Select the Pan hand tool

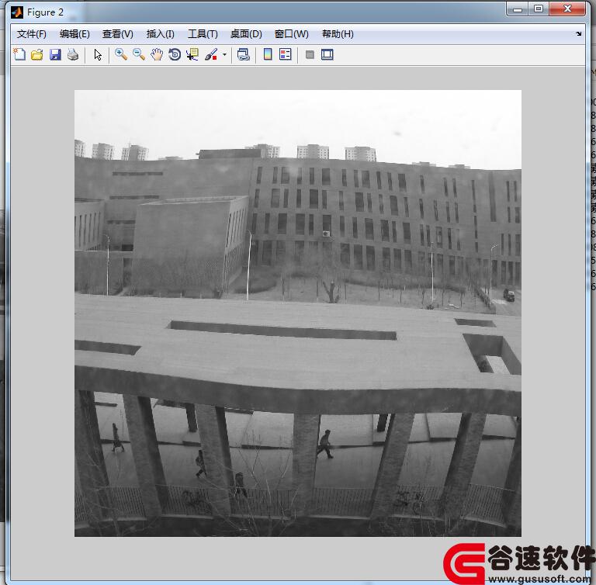(x=157, y=55)
